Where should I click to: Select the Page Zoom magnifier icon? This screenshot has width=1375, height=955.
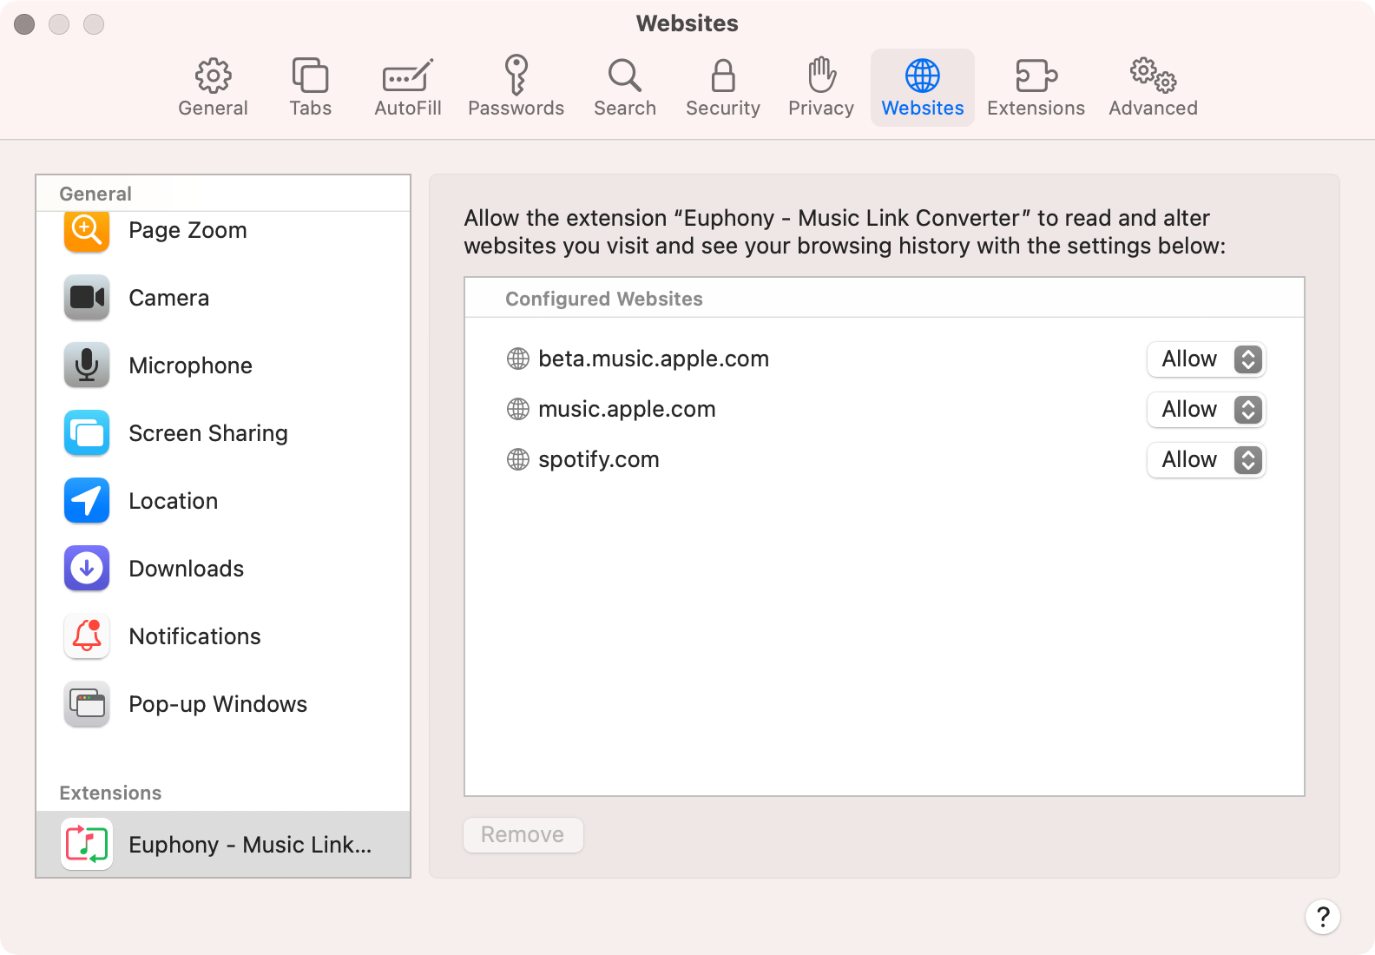(x=87, y=231)
